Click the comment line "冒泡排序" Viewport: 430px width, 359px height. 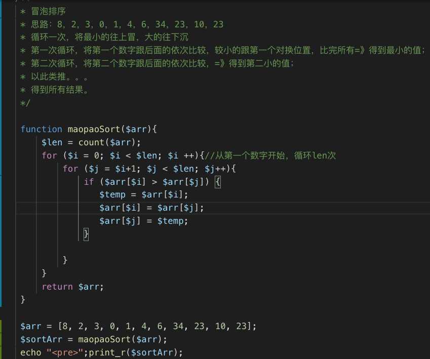click(43, 11)
